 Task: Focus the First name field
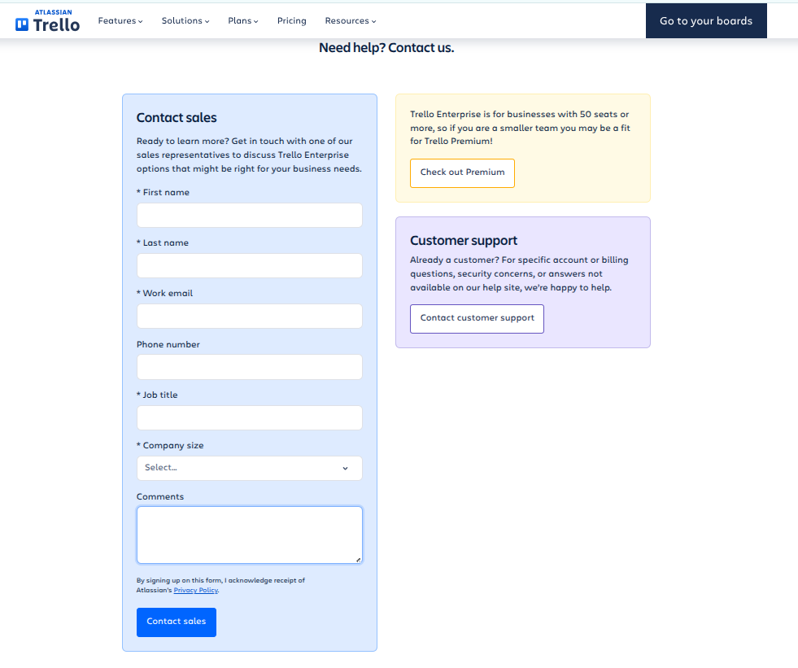(x=250, y=216)
